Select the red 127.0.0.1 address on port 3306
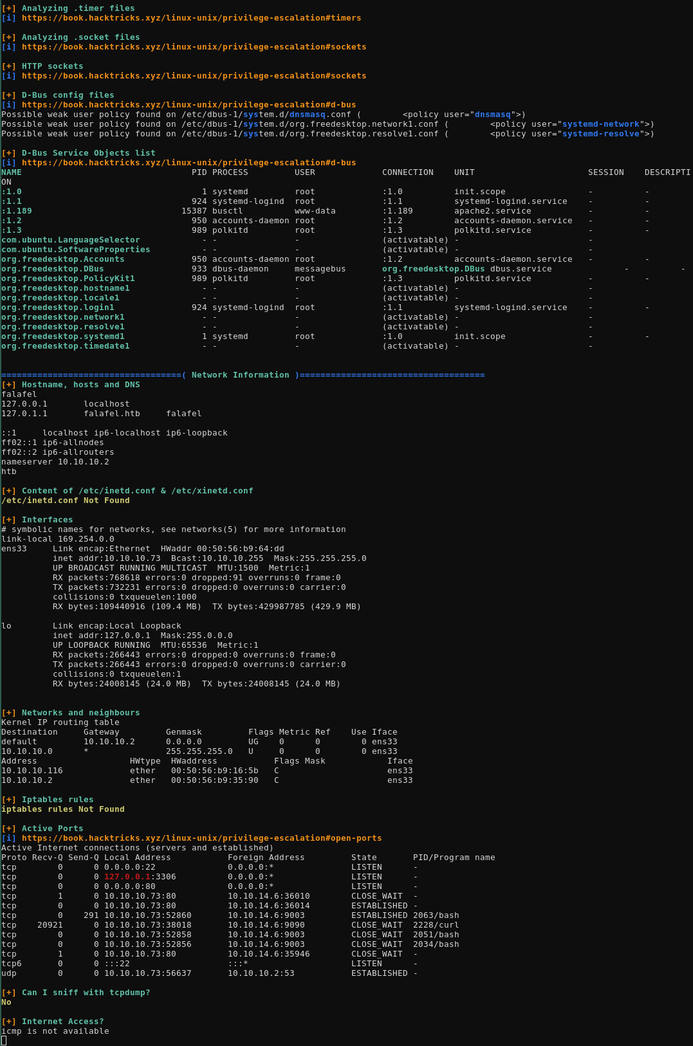The height and width of the screenshot is (1046, 693). 127,877
